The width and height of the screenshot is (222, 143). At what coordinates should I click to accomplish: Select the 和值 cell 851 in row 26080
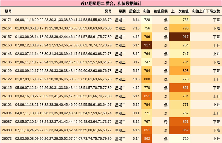146,130
